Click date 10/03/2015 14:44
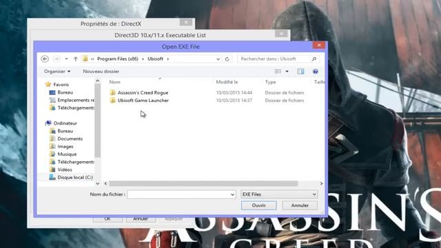Image resolution: width=441 pixels, height=248 pixels. (x=234, y=92)
